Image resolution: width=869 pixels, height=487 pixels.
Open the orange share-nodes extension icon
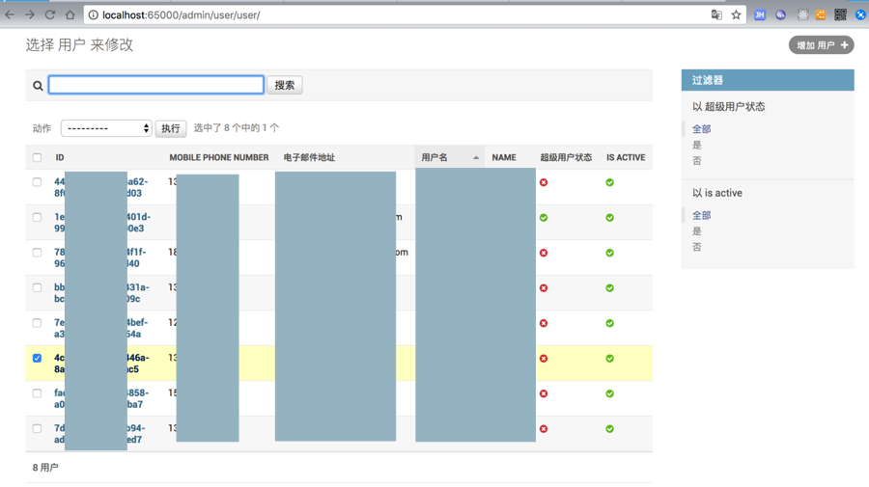click(x=821, y=14)
